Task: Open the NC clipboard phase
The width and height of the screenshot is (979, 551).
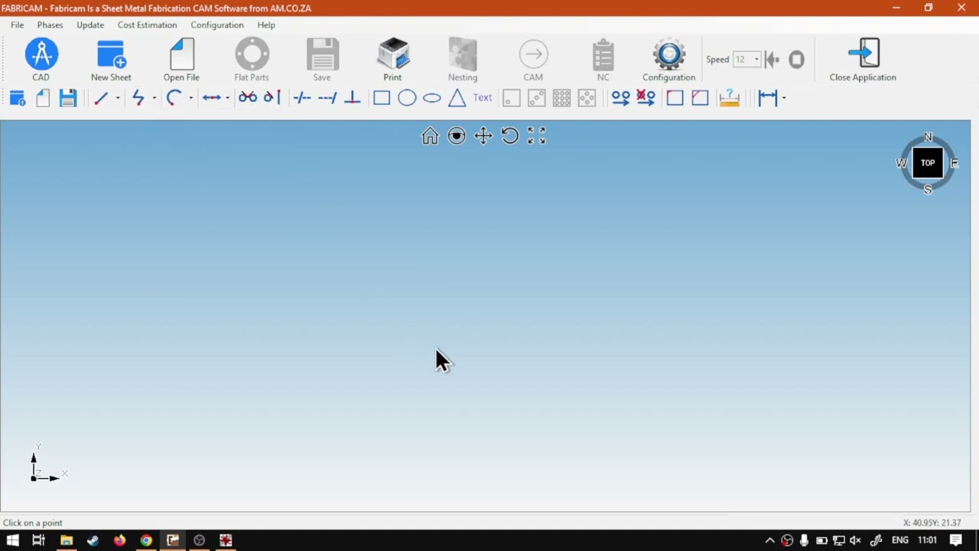Action: (603, 60)
